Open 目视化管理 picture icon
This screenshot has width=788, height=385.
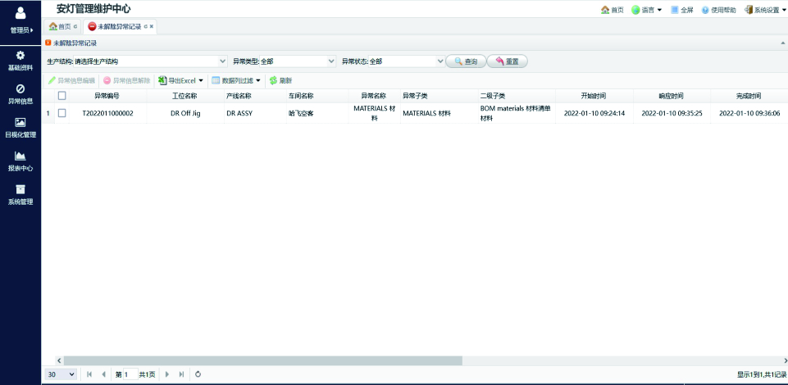pyautogui.click(x=20, y=122)
